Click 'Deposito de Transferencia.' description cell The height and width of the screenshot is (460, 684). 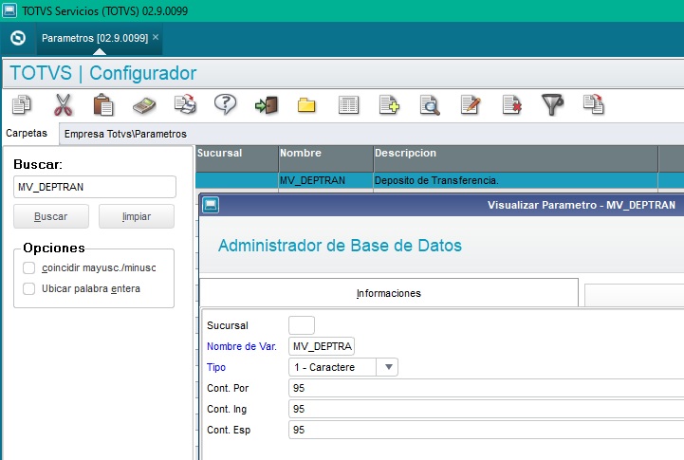(x=516, y=180)
